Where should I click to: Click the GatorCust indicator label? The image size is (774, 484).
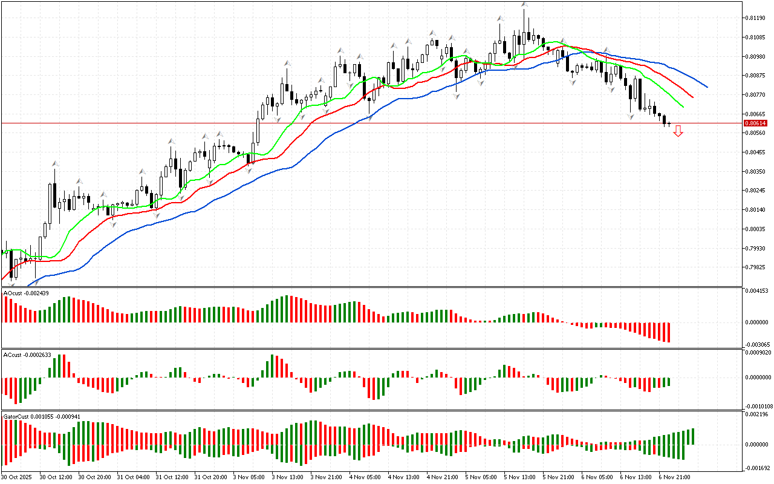tap(41, 417)
